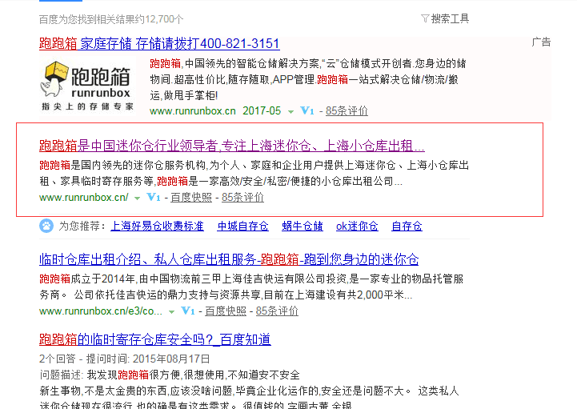Open recommended 自存仓
The image size is (577, 409).
click(407, 226)
